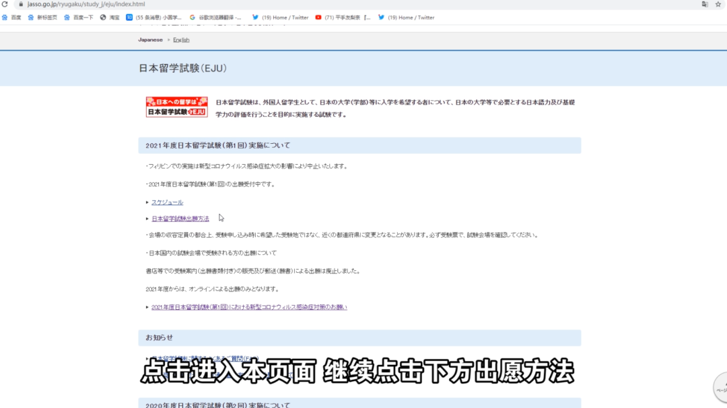Click the line 2021年度からは、オンラインによる出願のみとなります
This screenshot has width=727, height=408.
pyautogui.click(x=213, y=289)
